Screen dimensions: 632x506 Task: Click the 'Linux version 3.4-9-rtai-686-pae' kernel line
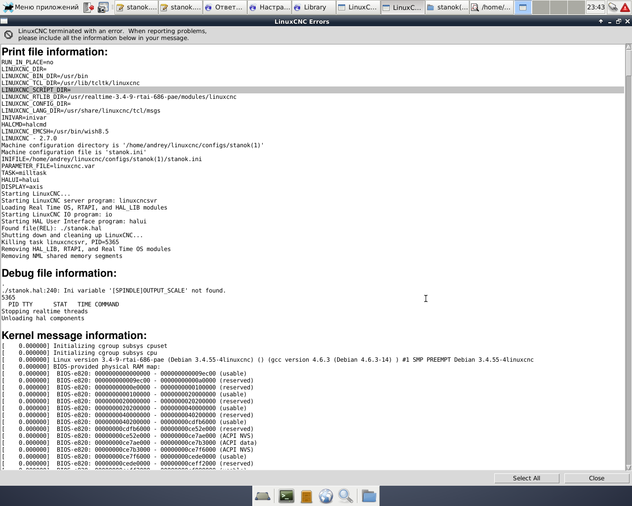[x=268, y=360]
